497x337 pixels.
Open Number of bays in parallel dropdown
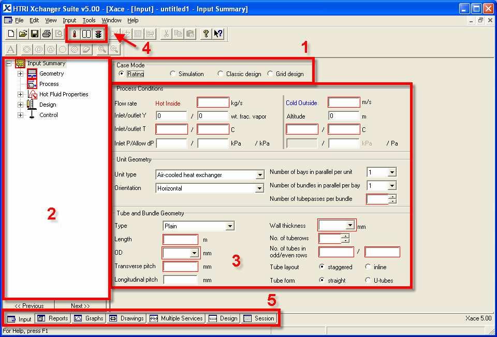click(392, 172)
